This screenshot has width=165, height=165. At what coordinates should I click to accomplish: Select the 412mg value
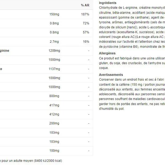point(54,114)
